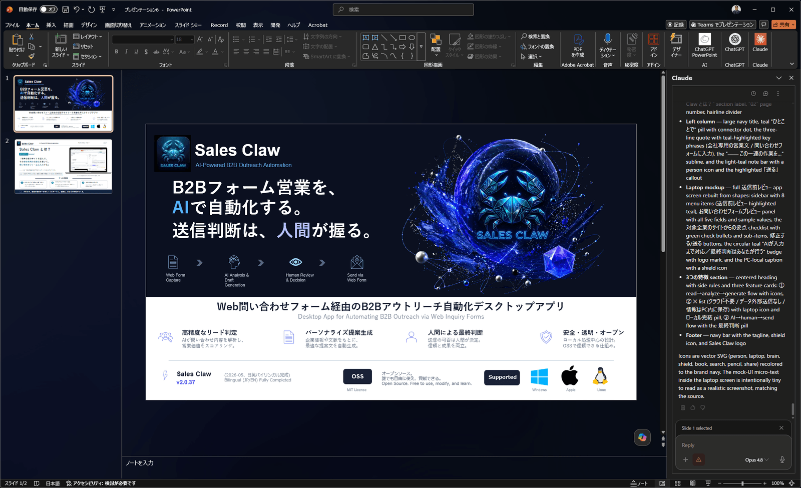Image resolution: width=801 pixels, height=488 pixels.
Task: Switch to the スライド ショー ribbon tab
Action: 188,25
